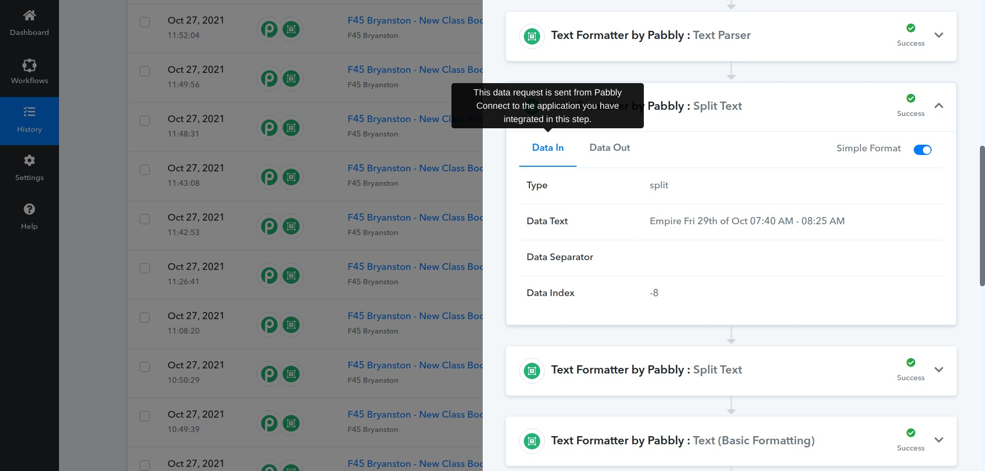Click the Data Text value 'Empire Fri 29th of Oct'

(x=747, y=221)
